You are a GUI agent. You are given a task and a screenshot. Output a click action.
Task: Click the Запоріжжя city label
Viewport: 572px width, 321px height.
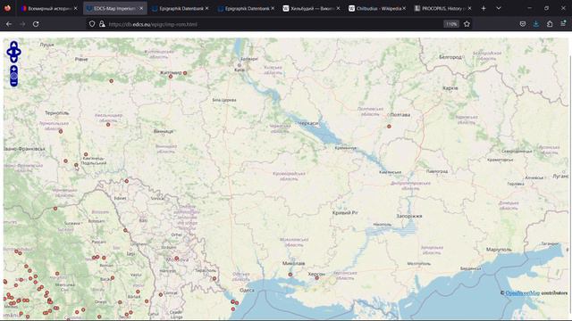tap(409, 216)
